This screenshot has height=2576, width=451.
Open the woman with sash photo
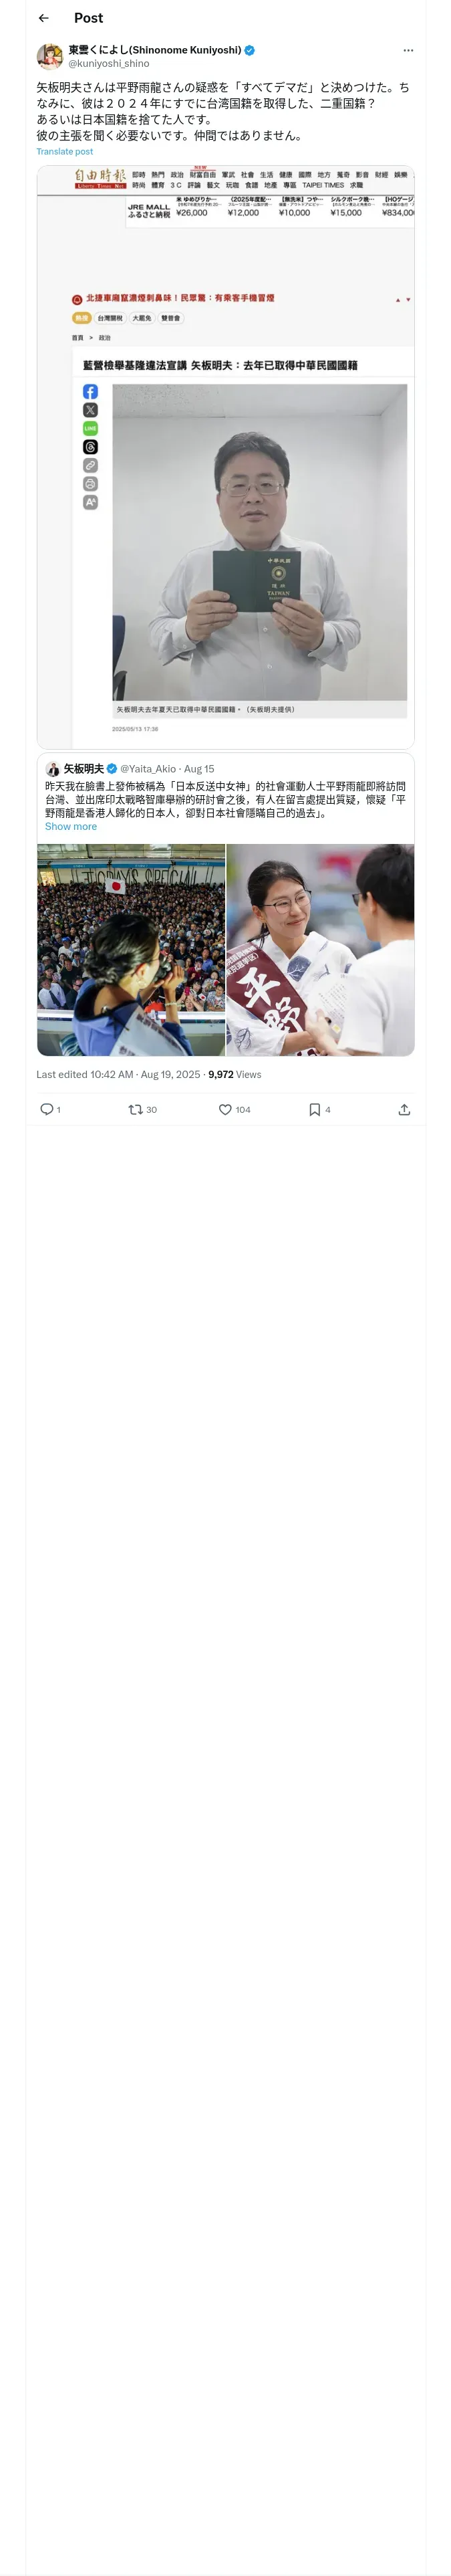321,950
